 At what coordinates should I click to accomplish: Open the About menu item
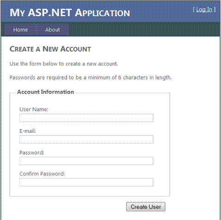pyautogui.click(x=53, y=30)
